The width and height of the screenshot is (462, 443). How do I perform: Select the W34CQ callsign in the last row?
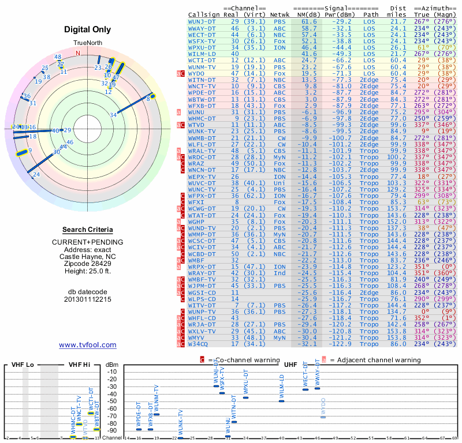[198, 344]
